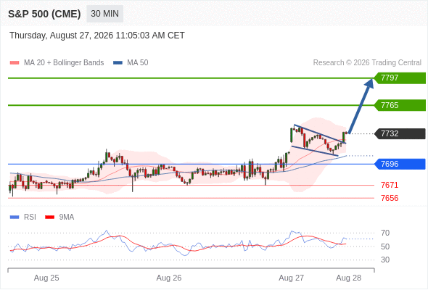The height and width of the screenshot is (290, 428).
Task: Click the 30 MIN timeframe button
Action: [104, 14]
